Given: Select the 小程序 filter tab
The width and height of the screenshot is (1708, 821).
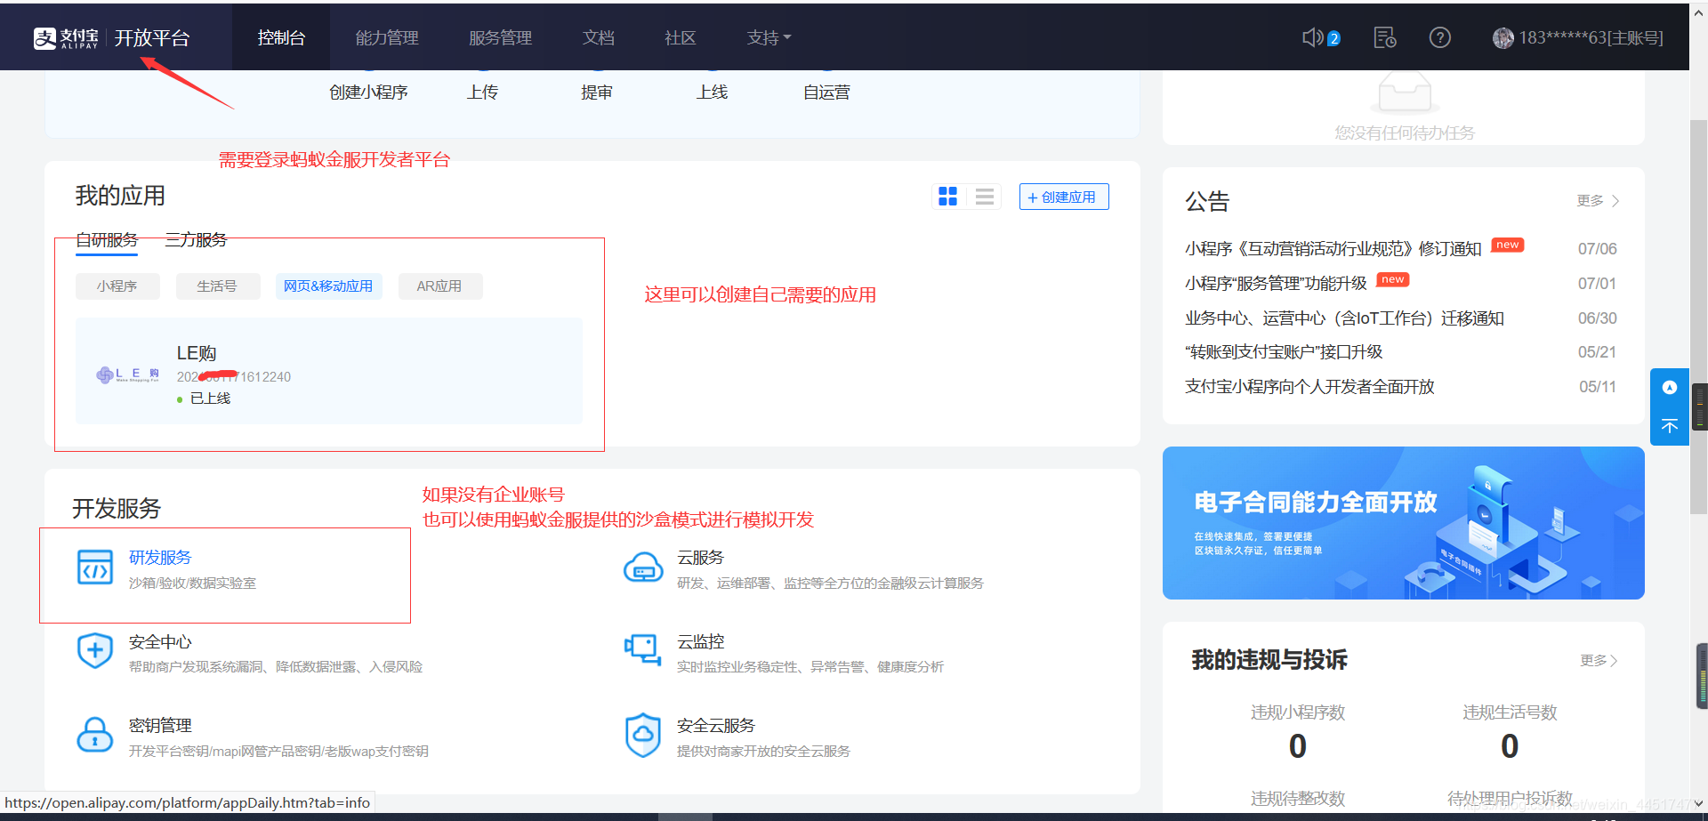Looking at the screenshot, I should pos(117,286).
